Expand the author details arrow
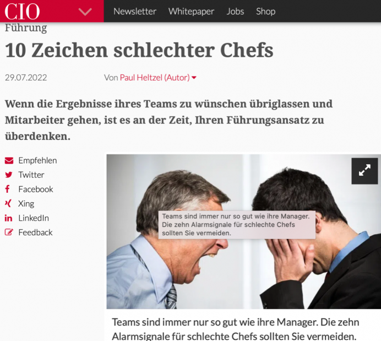 click(194, 78)
